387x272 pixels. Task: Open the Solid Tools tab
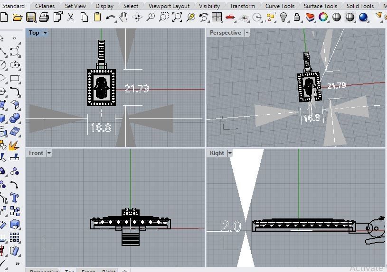click(360, 6)
